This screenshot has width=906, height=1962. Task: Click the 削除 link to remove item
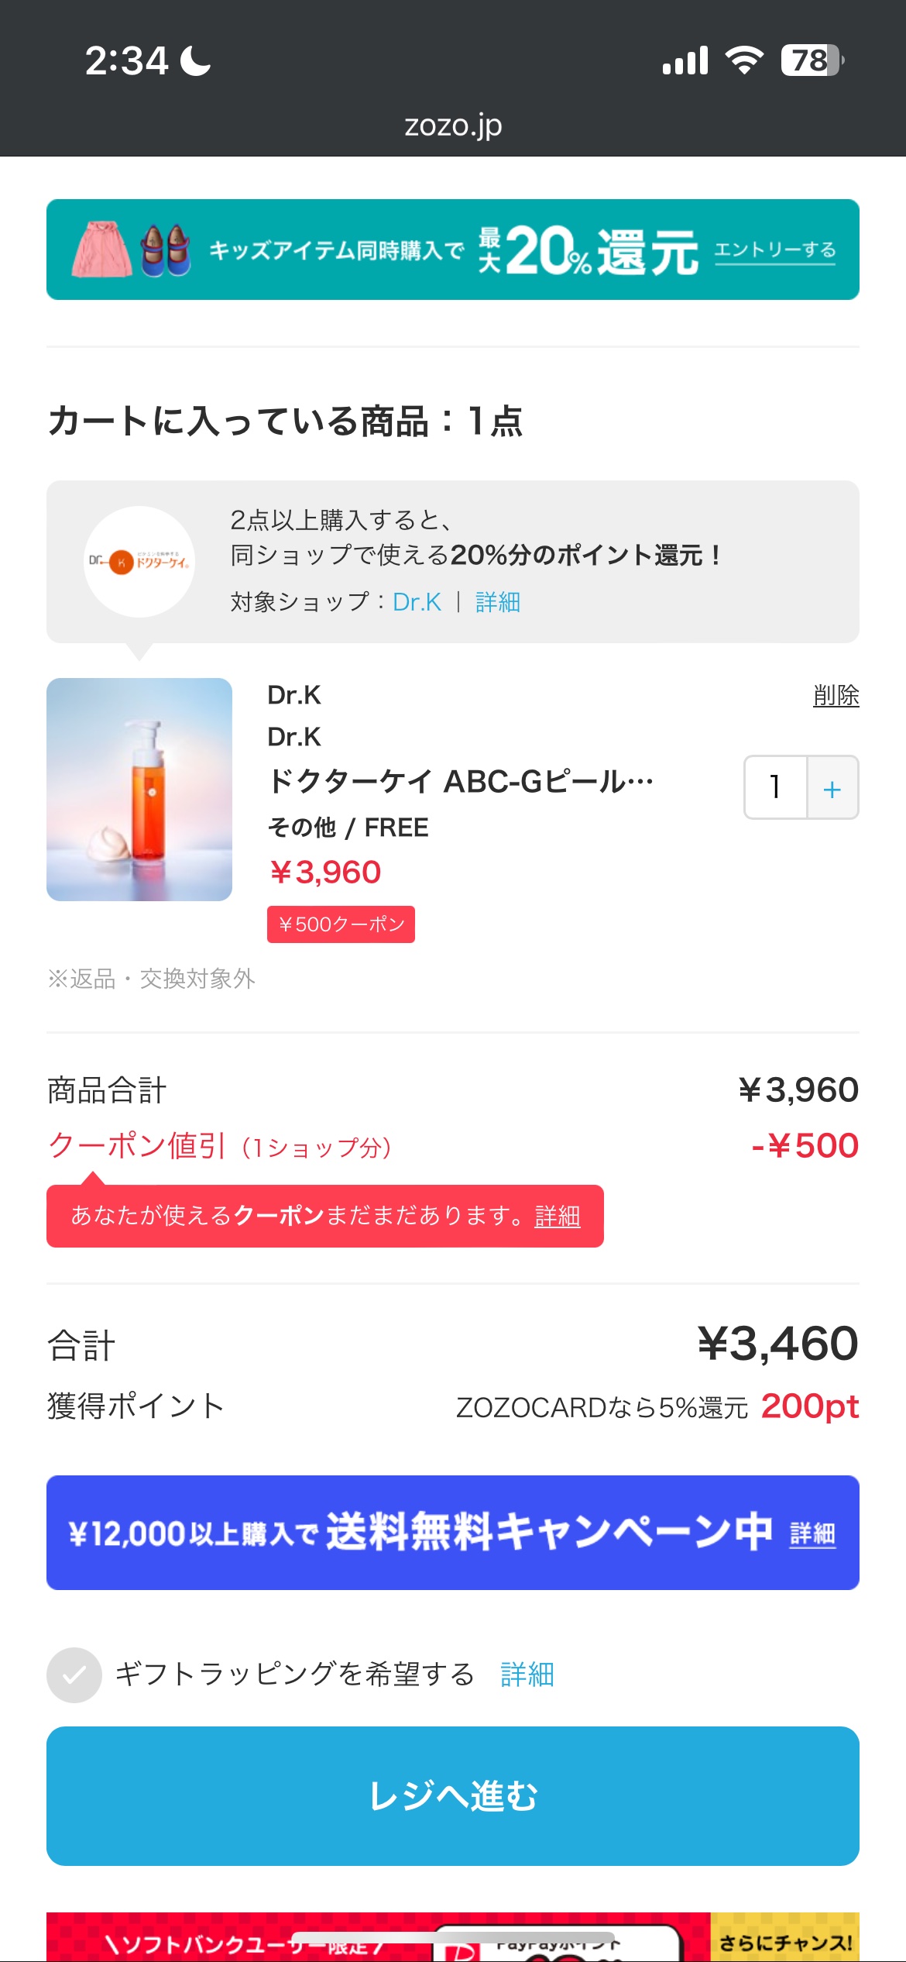pos(836,695)
